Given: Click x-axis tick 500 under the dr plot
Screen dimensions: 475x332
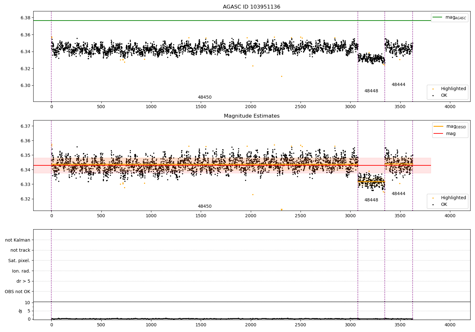Looking at the screenshot, I should 101,324.
